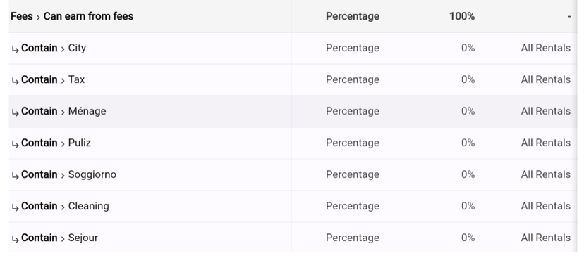The height and width of the screenshot is (258, 584).
Task: Select the Contain Tax rule row
Action: point(293,80)
